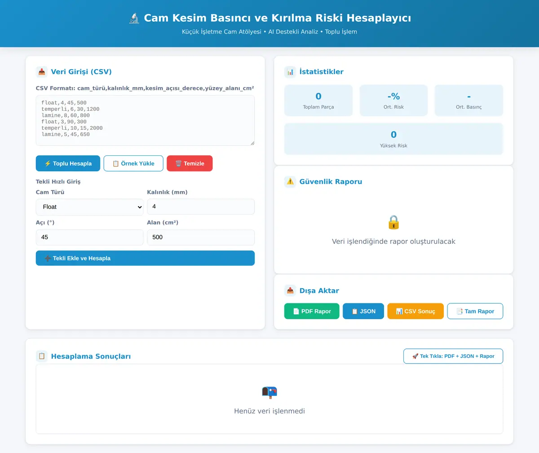Click the 'lamine,8,60,800' CSV line

click(x=66, y=115)
